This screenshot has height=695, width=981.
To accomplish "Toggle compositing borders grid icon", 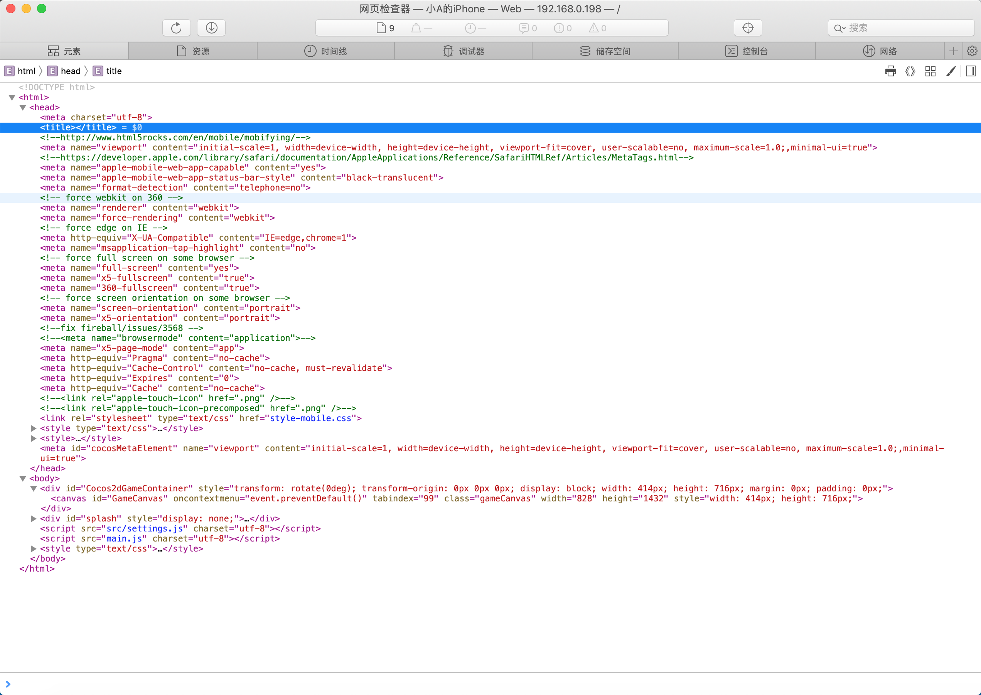I will [x=930, y=71].
